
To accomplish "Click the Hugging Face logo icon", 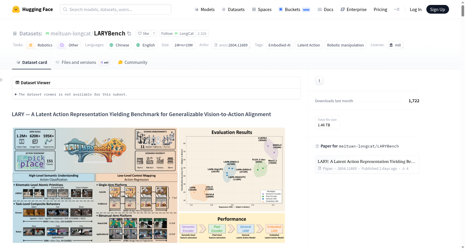I will [16, 9].
